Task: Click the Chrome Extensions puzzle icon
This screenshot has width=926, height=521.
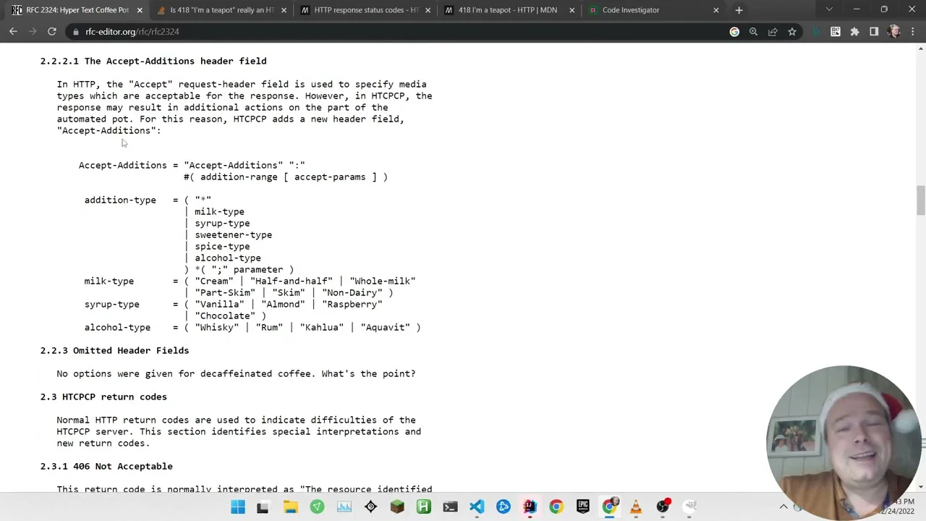Action: (854, 32)
